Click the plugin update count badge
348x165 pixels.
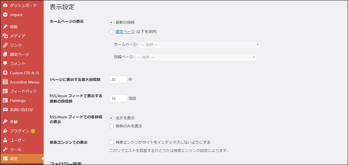33,131
